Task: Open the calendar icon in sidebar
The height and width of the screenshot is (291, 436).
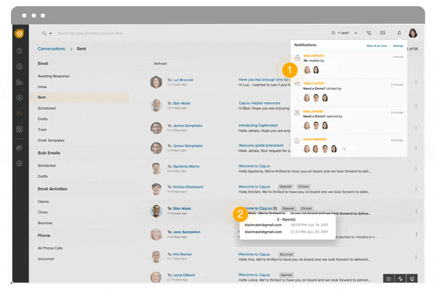Action: [x=20, y=129]
